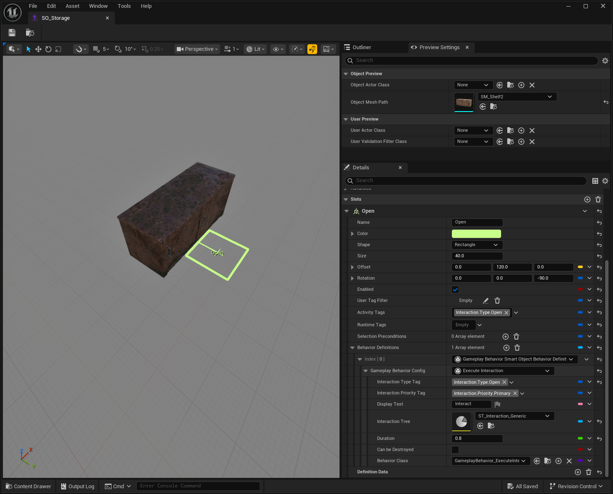Save the SO_Storage asset
The height and width of the screenshot is (494, 613).
click(x=12, y=33)
